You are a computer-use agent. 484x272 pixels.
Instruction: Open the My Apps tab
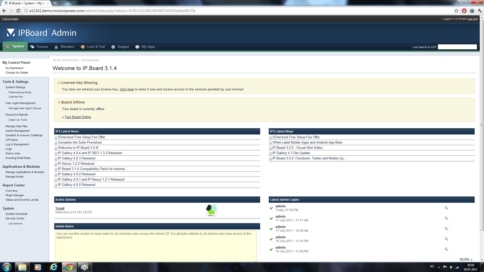145,47
